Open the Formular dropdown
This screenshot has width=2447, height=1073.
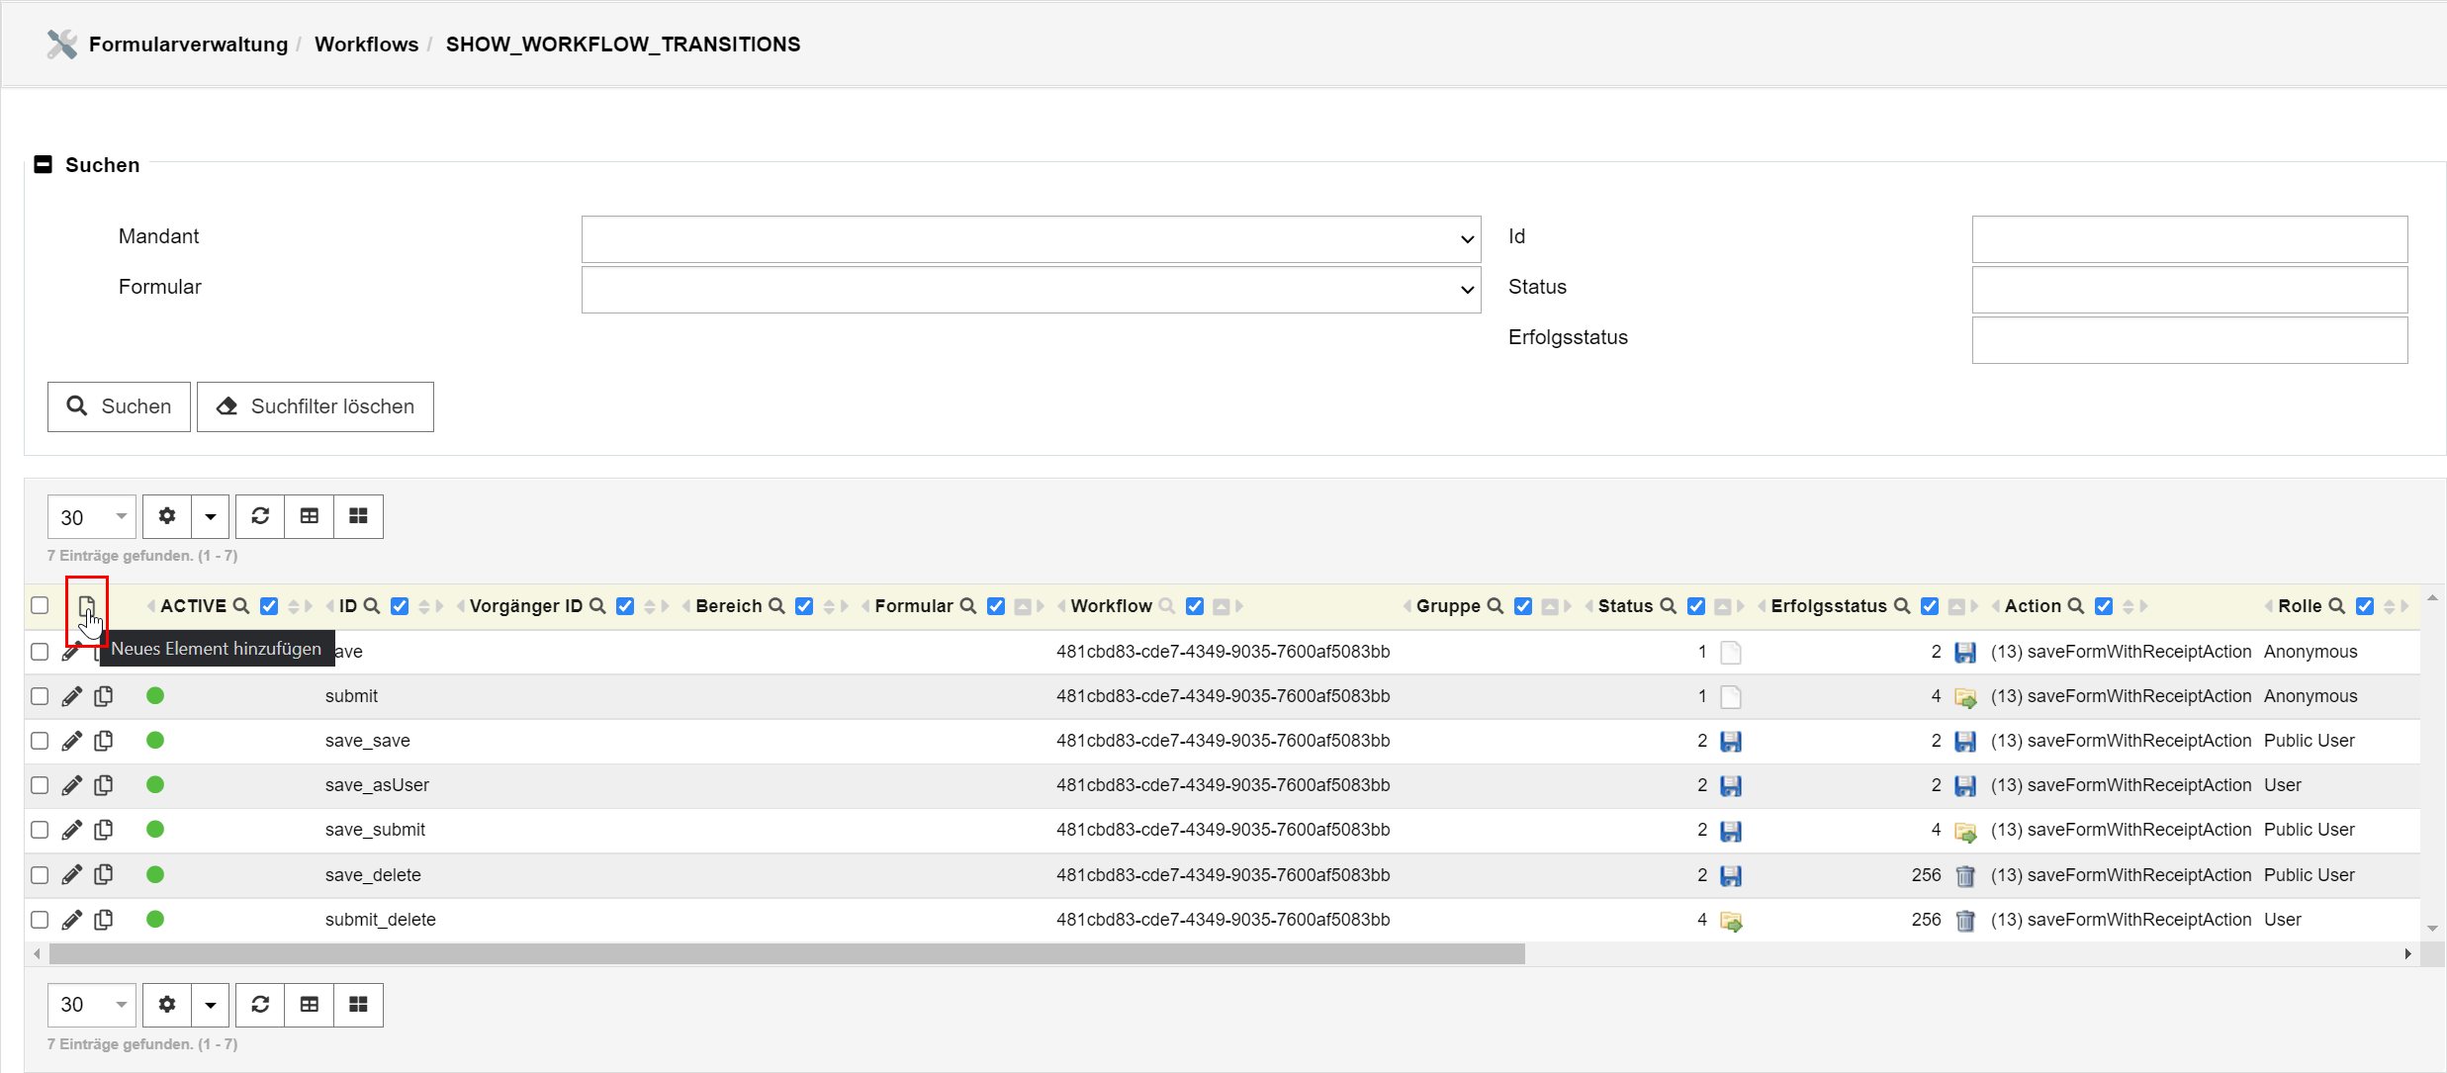click(1031, 290)
